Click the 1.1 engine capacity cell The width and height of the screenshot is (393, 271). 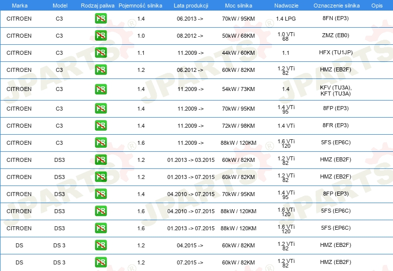point(141,53)
